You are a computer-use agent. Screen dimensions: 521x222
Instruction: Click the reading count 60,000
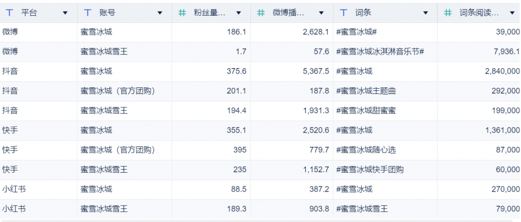tap(508, 170)
